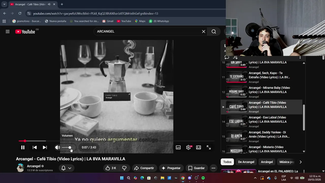Open Maps bookmark
The width and height of the screenshot is (325, 183).
(x=140, y=21)
